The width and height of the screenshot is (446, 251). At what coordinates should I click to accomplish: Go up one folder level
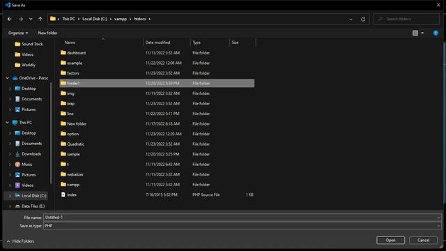pos(40,19)
